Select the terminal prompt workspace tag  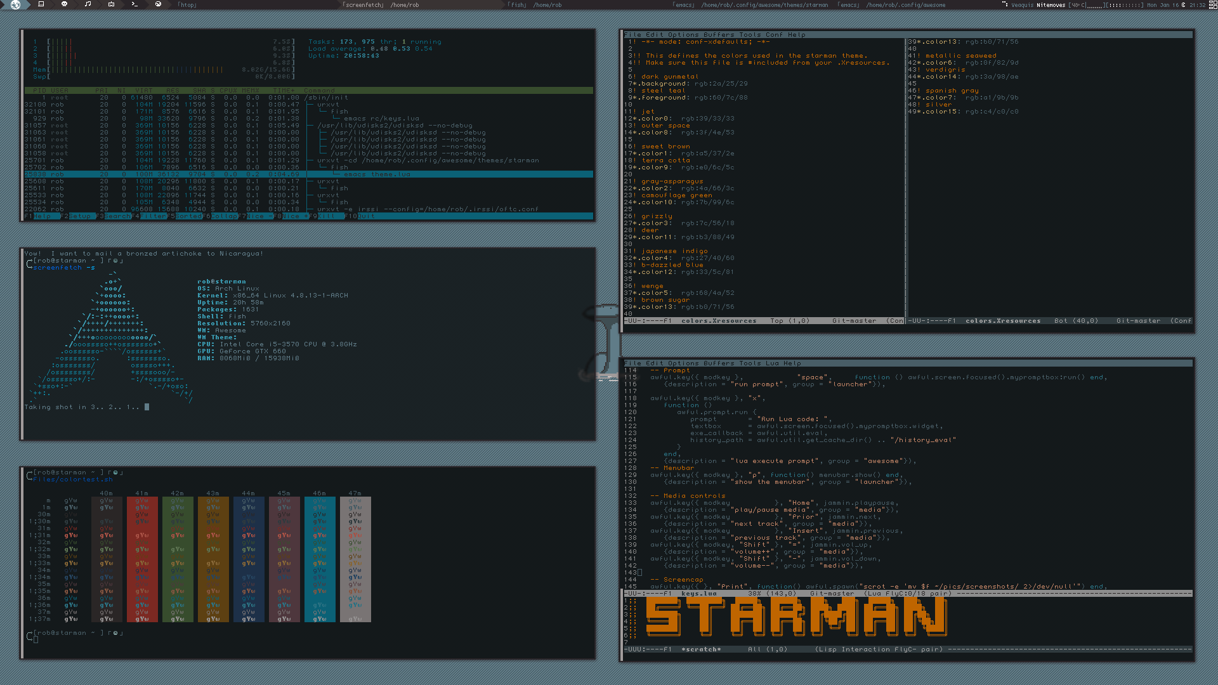click(x=134, y=4)
